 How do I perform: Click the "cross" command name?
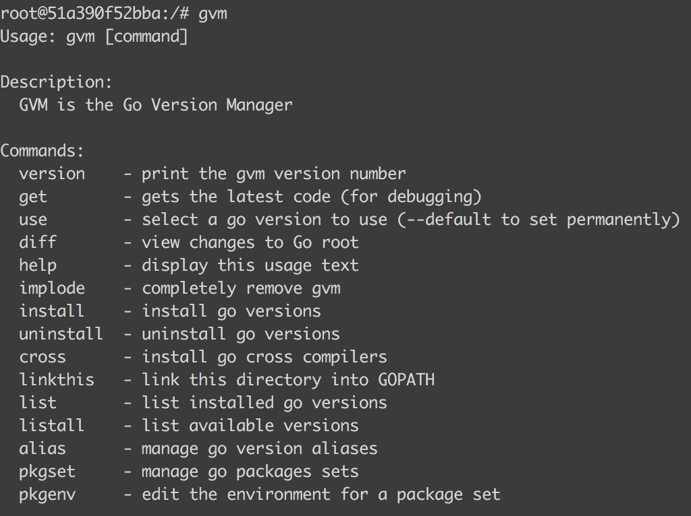43,357
